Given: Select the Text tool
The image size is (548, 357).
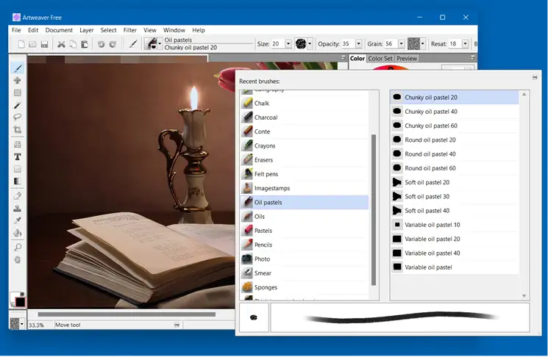Looking at the screenshot, I should [x=17, y=156].
